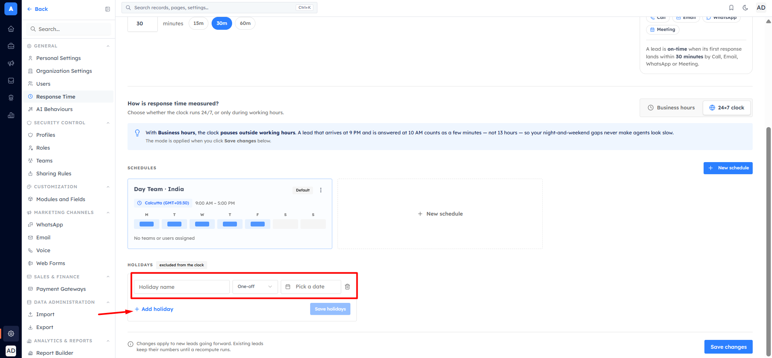Focus the Holiday name field

(x=182, y=287)
